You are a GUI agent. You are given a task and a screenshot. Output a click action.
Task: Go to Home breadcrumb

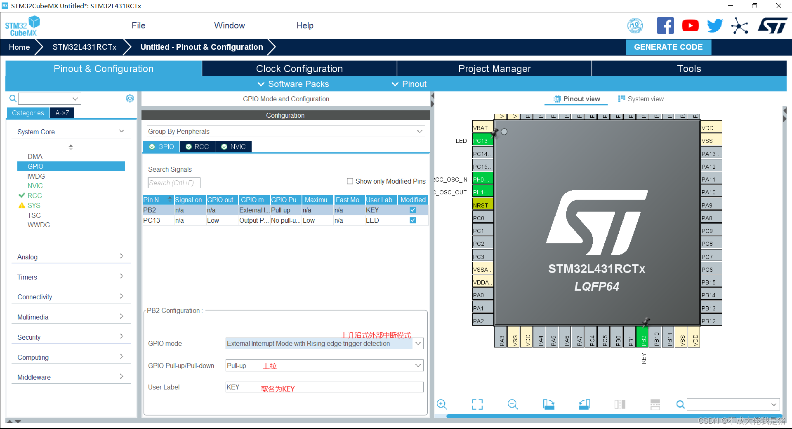point(19,47)
